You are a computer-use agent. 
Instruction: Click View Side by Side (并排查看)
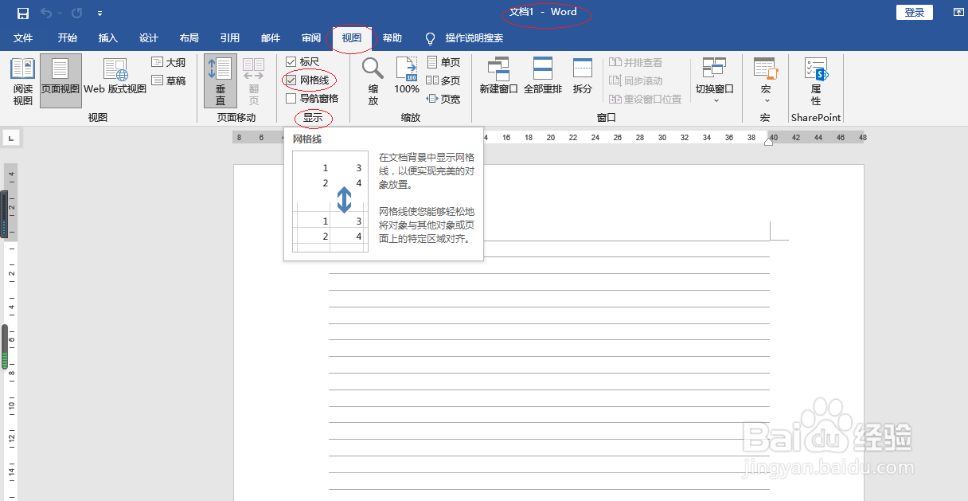click(636, 62)
